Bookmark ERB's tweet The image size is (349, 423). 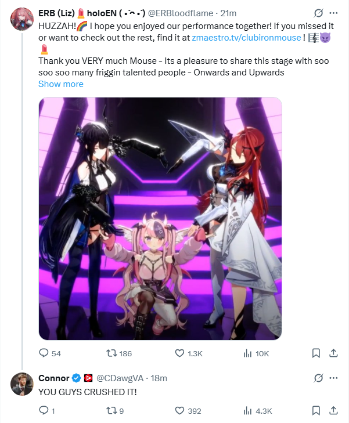[316, 353]
